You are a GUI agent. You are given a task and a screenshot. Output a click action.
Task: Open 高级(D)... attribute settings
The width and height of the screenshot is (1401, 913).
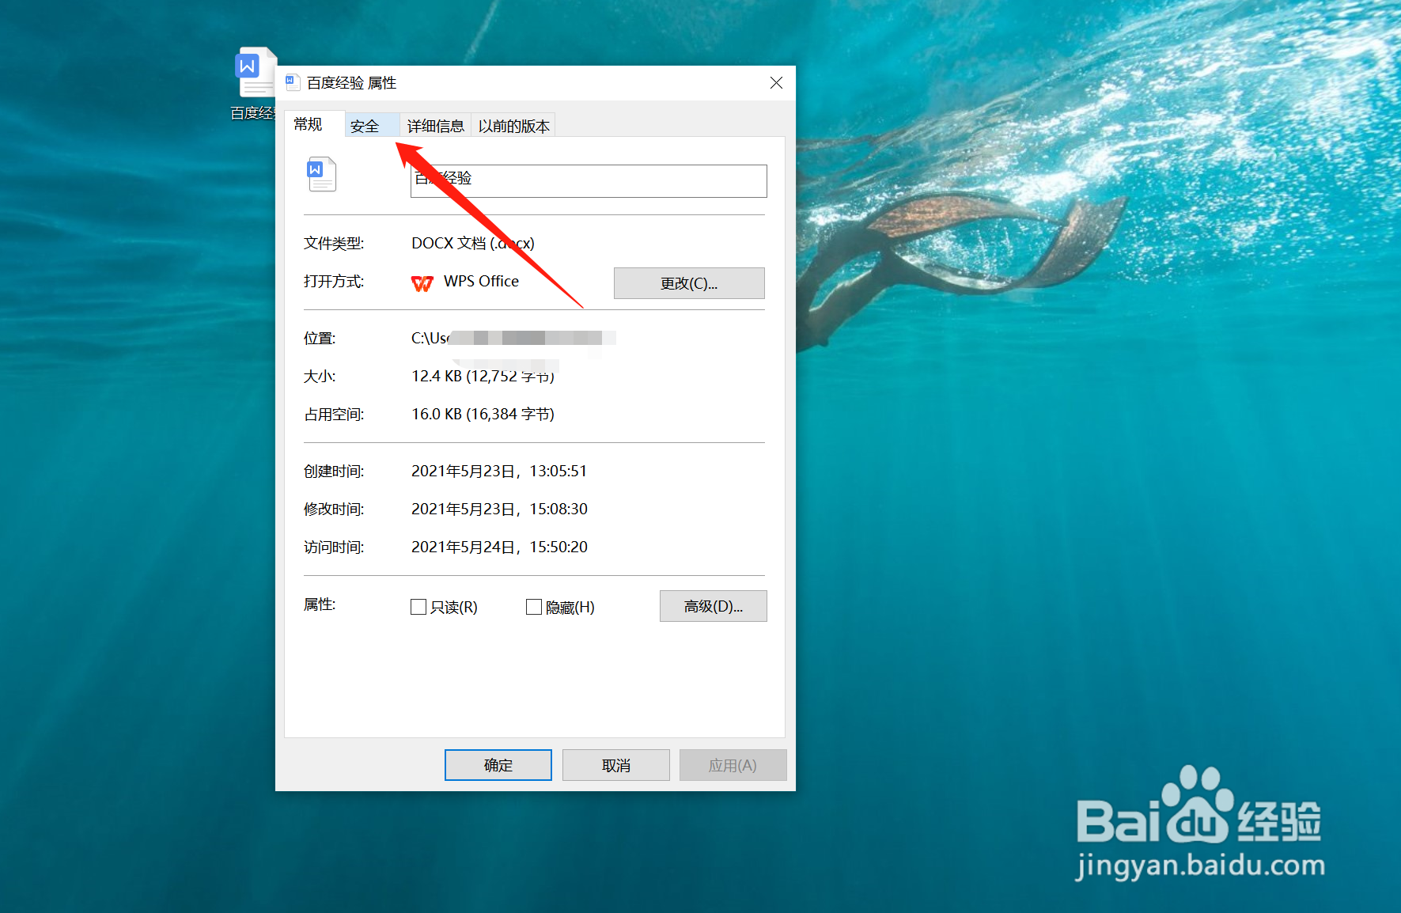tap(714, 606)
